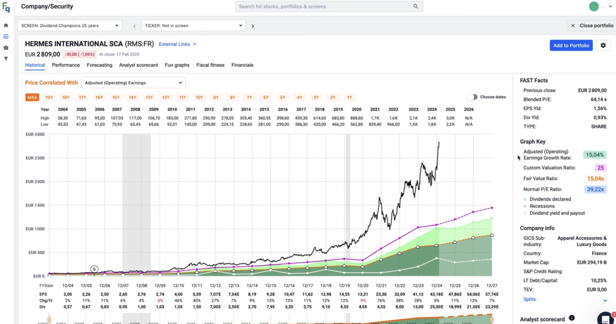This screenshot has height=324, width=616.
Task: Select the 15Y time range
Action: click(x=116, y=97)
